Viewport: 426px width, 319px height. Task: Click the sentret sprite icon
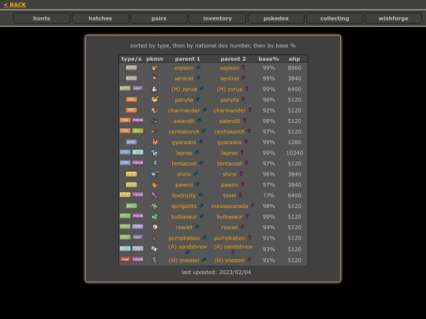coord(155,79)
